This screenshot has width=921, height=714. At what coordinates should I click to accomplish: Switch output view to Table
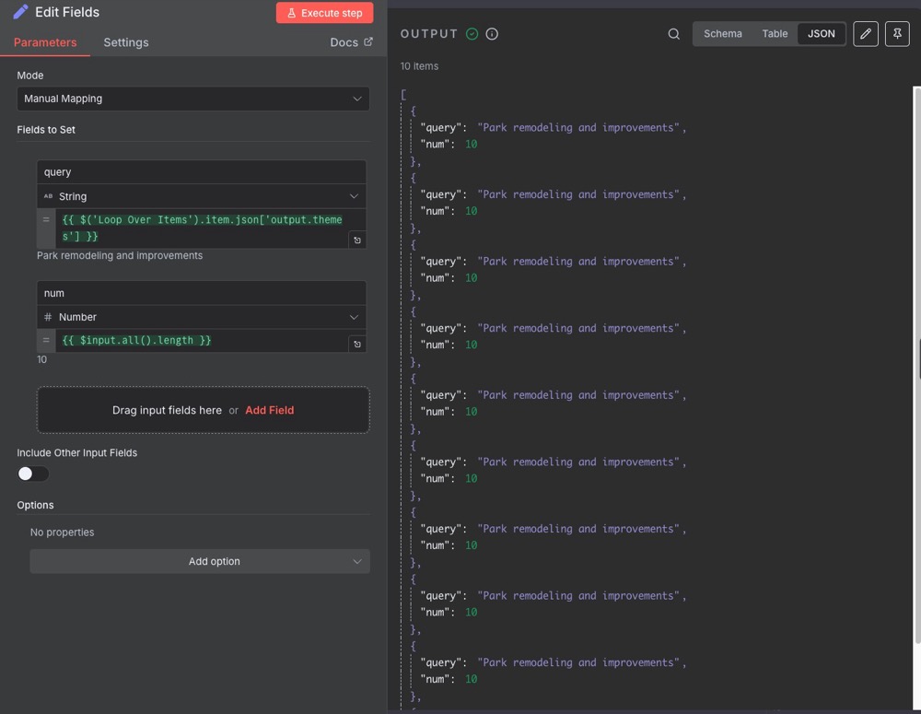coord(775,34)
